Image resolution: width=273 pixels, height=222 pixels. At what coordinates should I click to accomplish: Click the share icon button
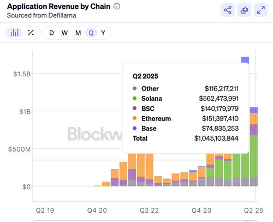point(228,10)
